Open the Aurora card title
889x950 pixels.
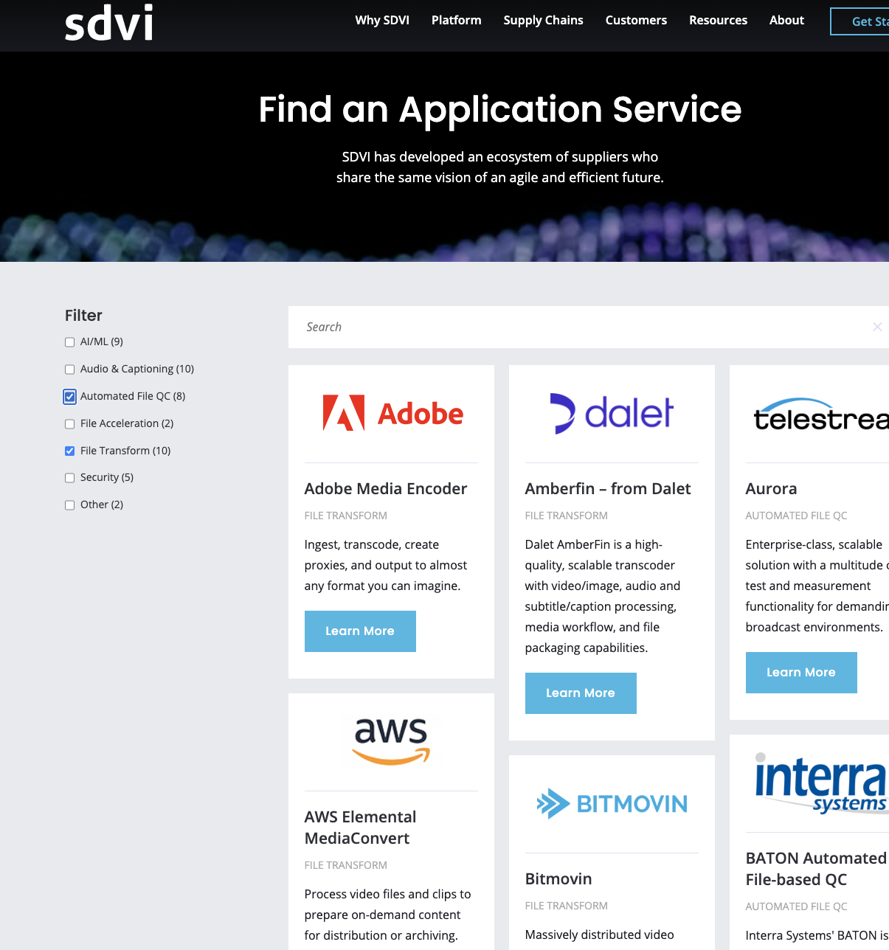[771, 489]
